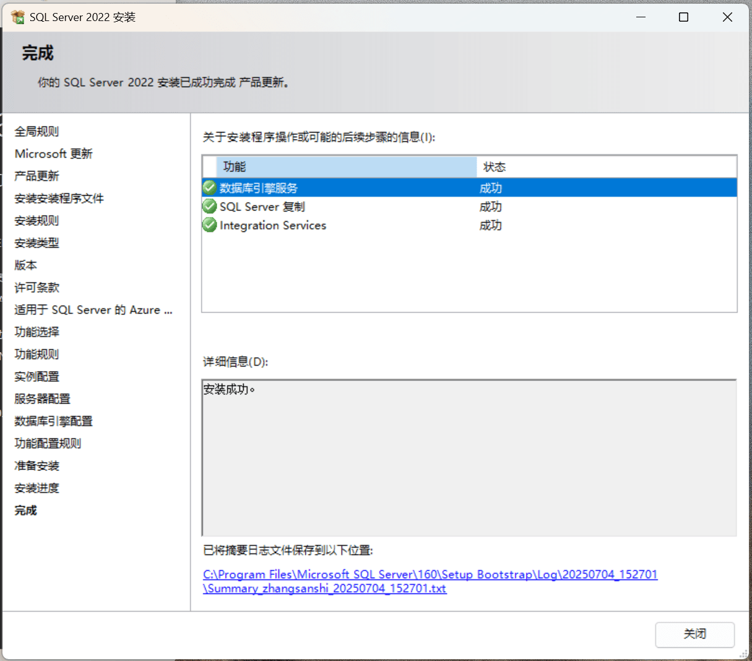Viewport: 752px width, 661px height.
Task: Close window with title bar X
Action: pos(727,17)
